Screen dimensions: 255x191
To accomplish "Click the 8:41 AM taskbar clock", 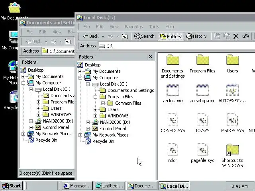I will tap(239, 186).
